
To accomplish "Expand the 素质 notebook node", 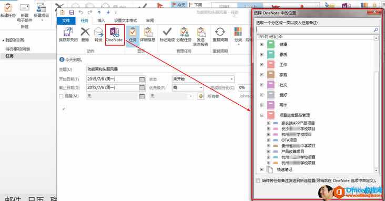I will pyautogui.click(x=262, y=55).
